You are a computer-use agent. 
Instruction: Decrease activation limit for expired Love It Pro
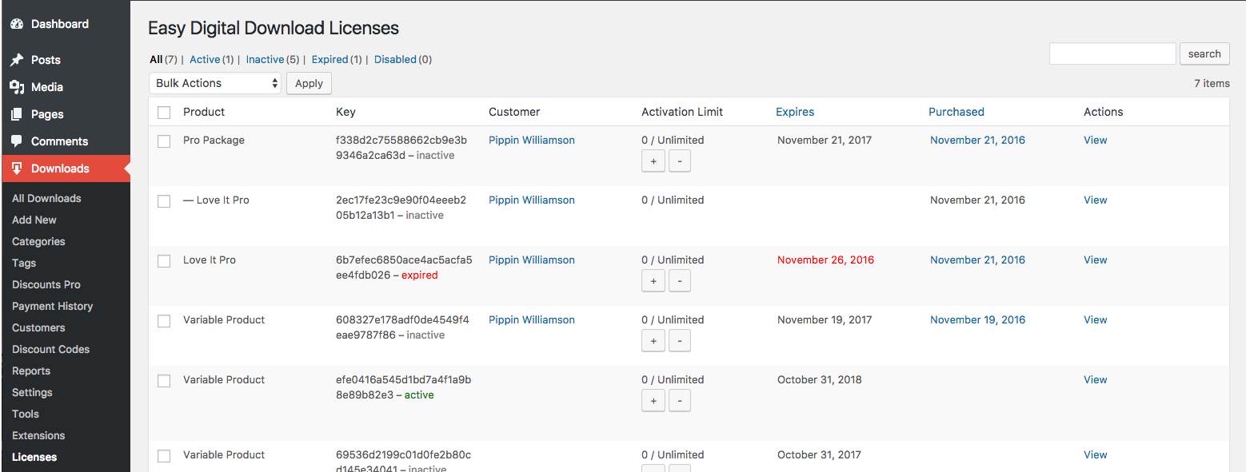[679, 281]
